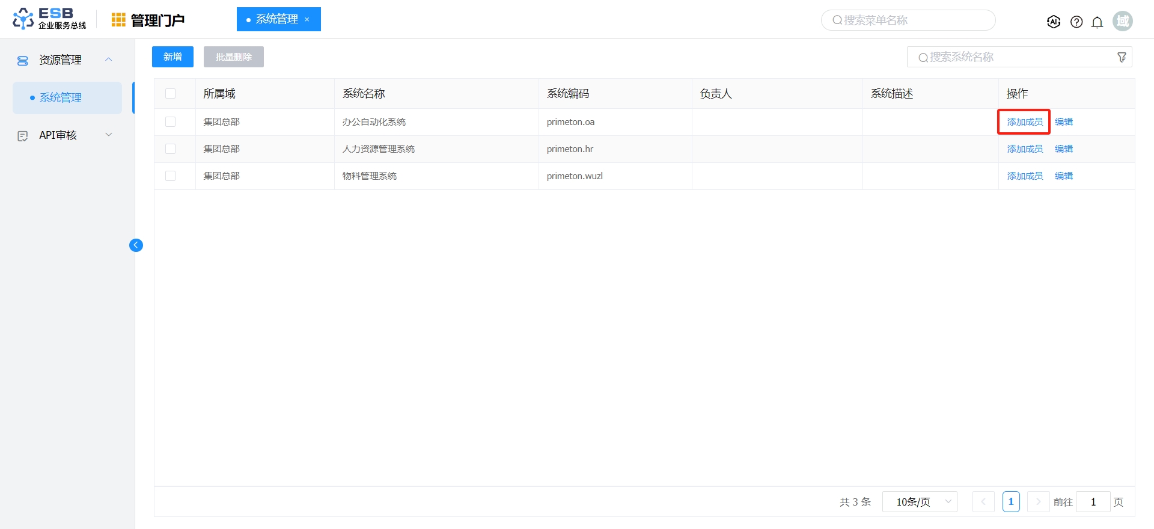Select 系统管理 in the sidebar
The height and width of the screenshot is (529, 1154).
[61, 98]
